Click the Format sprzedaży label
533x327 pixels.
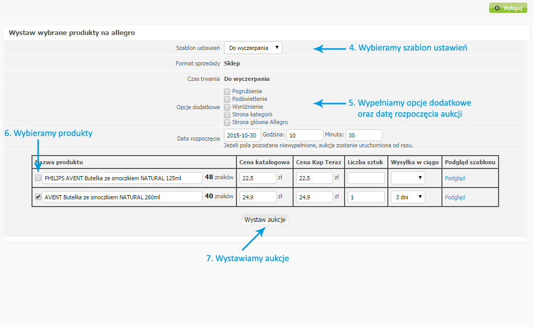tap(198, 63)
